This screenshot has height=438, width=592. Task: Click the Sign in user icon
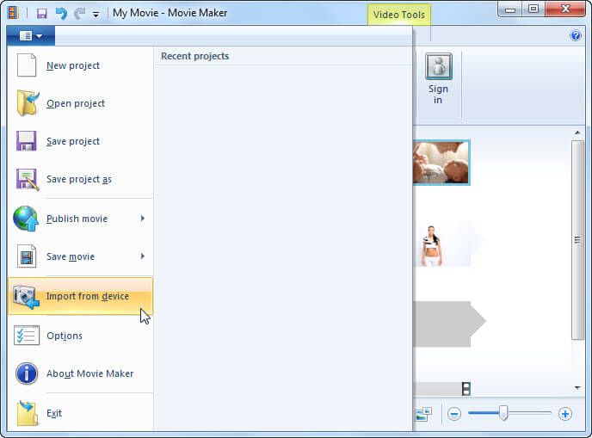[x=439, y=66]
